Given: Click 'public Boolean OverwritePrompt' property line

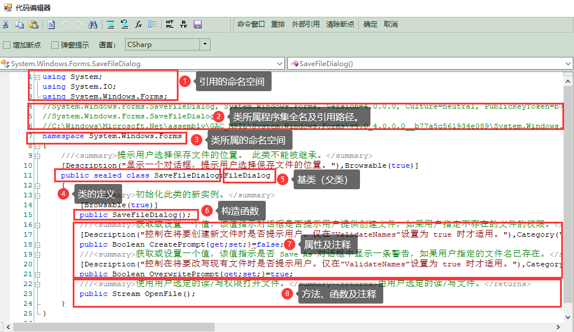Looking at the screenshot, I should point(186,275).
